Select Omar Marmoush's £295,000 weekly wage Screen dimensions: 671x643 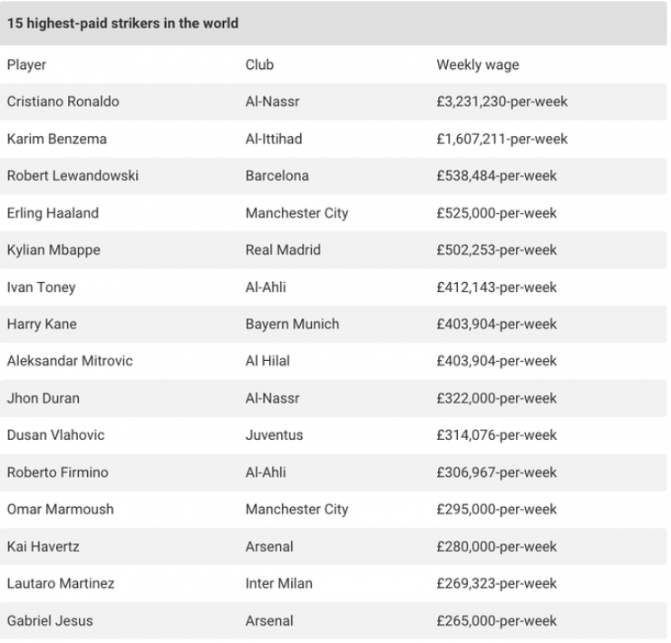pos(496,510)
